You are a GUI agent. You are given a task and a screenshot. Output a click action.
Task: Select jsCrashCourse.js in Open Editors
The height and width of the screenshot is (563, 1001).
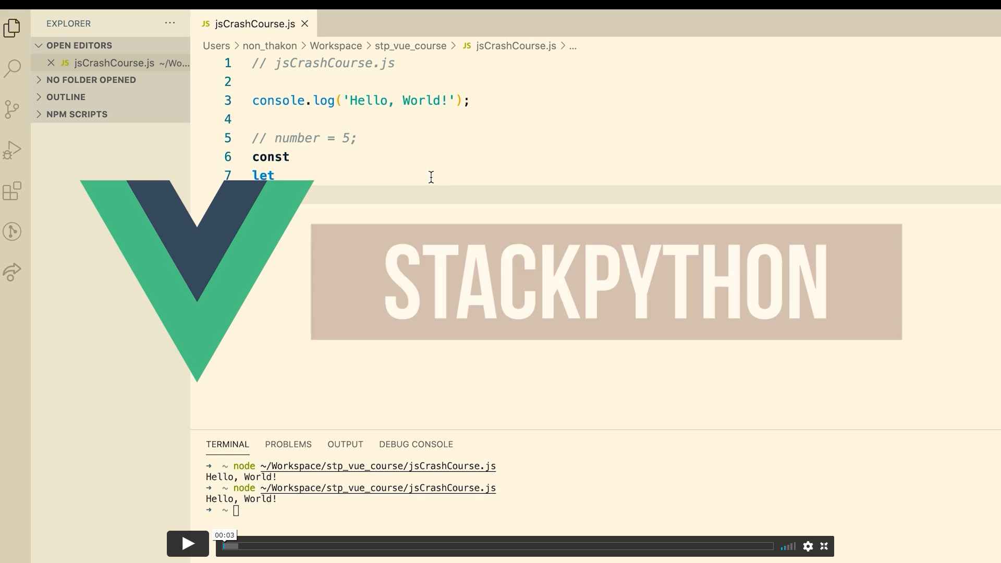111,63
